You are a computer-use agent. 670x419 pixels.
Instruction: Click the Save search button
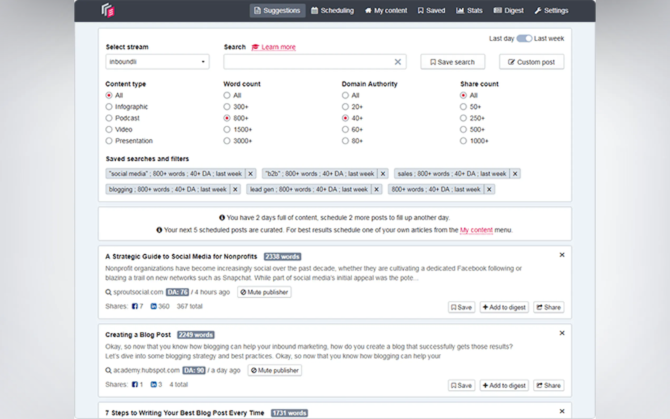click(x=453, y=62)
